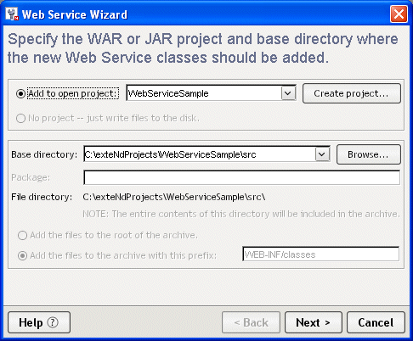The image size is (413, 341).
Task: Close the Web Service Wizard window
Action: click(x=399, y=14)
